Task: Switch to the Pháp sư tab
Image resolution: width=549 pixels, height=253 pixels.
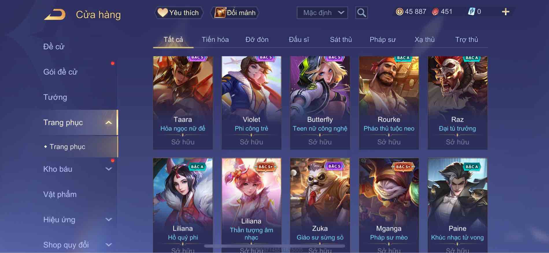Action: pyautogui.click(x=382, y=39)
